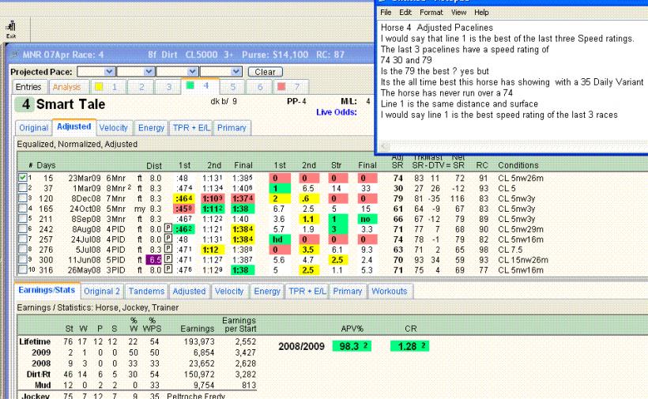648x399 pixels.
Task: Open the lower Velocity tab
Action: coord(229,292)
